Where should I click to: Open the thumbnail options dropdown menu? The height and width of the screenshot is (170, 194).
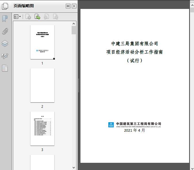tap(17, 17)
